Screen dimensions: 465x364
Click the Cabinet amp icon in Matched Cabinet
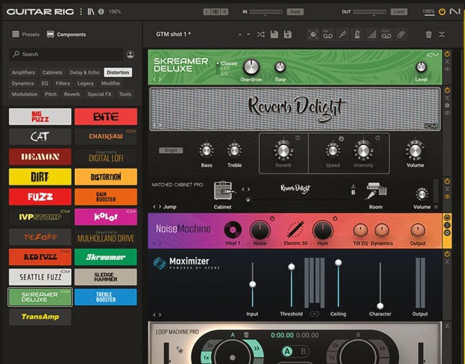pos(225,191)
